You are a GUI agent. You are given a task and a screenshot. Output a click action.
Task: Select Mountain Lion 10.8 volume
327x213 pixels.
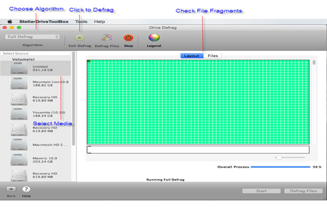coord(35,83)
